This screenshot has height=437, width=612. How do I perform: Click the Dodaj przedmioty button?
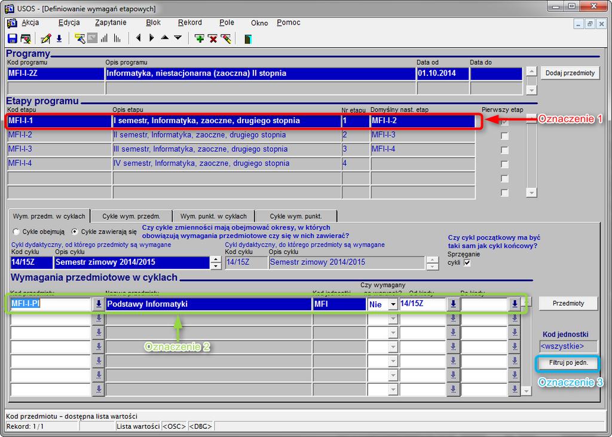coord(570,73)
